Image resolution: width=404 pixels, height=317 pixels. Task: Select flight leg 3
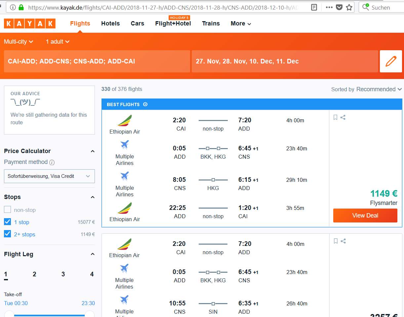click(x=63, y=274)
